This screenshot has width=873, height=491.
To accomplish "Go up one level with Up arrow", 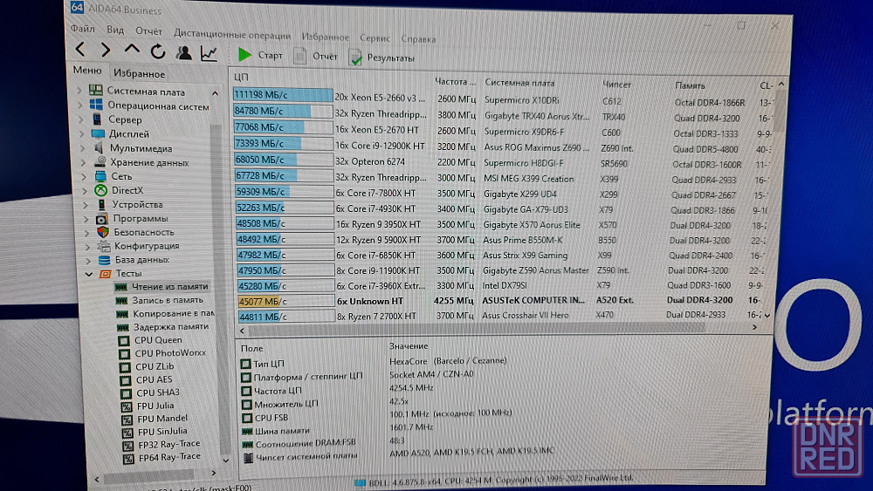I will point(131,50).
